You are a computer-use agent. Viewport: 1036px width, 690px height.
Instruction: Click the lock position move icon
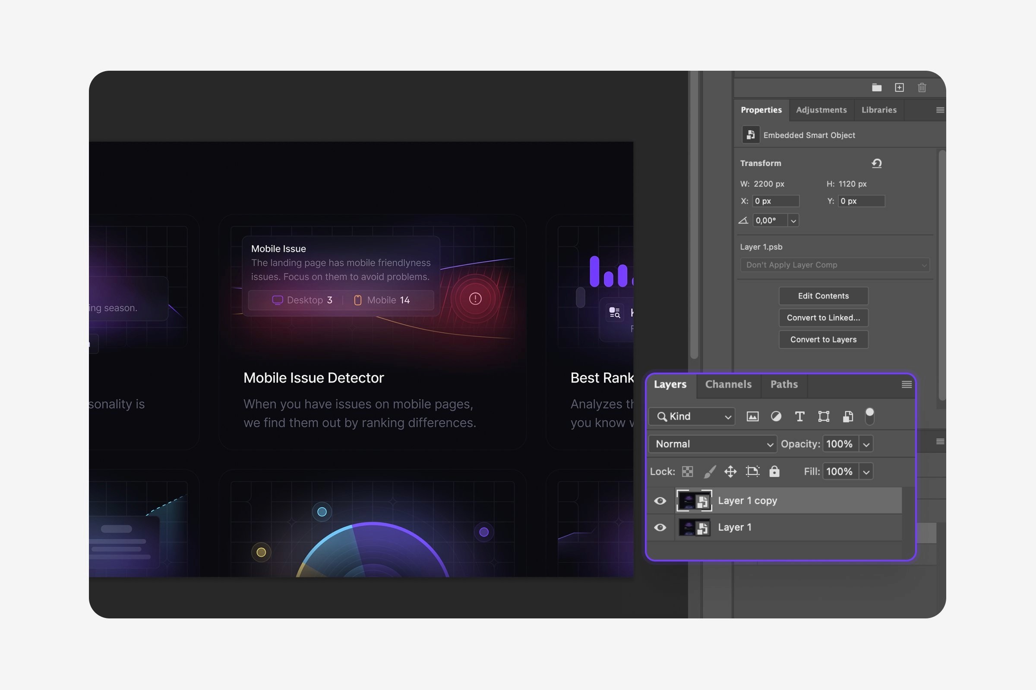click(730, 471)
